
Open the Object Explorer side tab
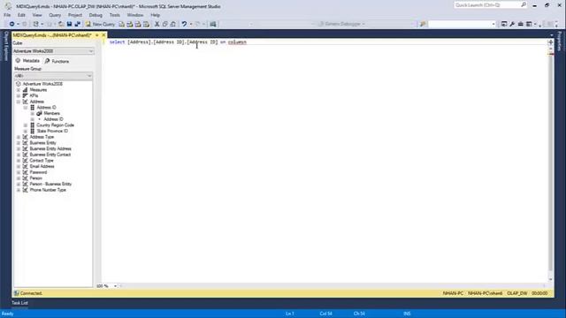tap(5, 46)
